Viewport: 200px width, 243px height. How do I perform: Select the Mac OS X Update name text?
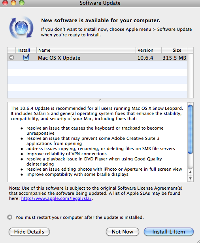(x=59, y=58)
